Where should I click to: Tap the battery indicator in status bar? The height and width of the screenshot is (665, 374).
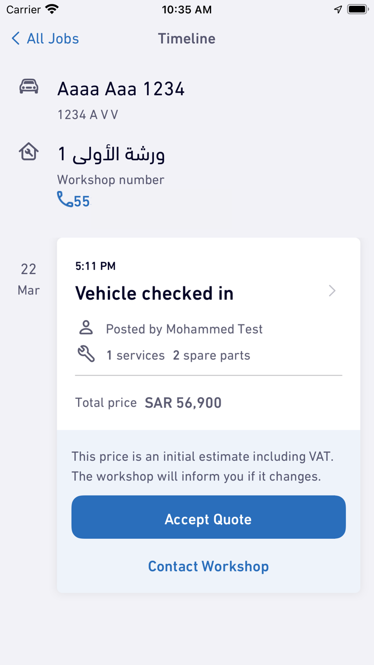356,9
